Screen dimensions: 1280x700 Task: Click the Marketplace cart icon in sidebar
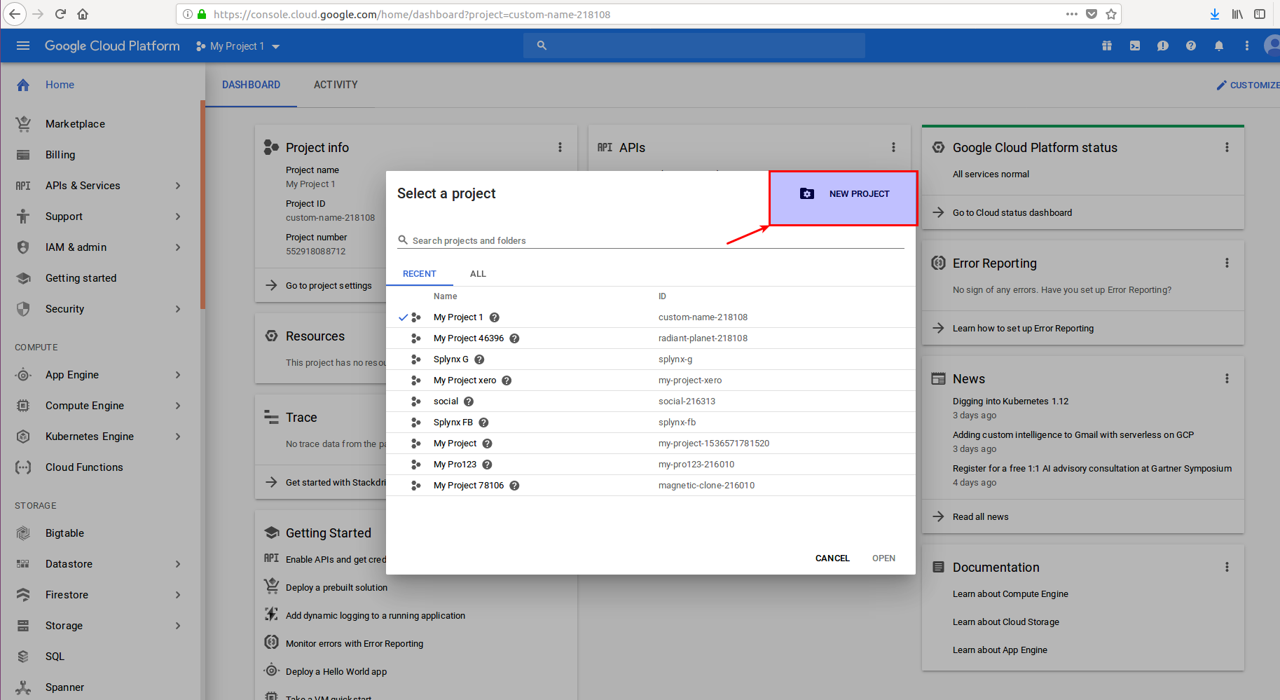pos(23,124)
